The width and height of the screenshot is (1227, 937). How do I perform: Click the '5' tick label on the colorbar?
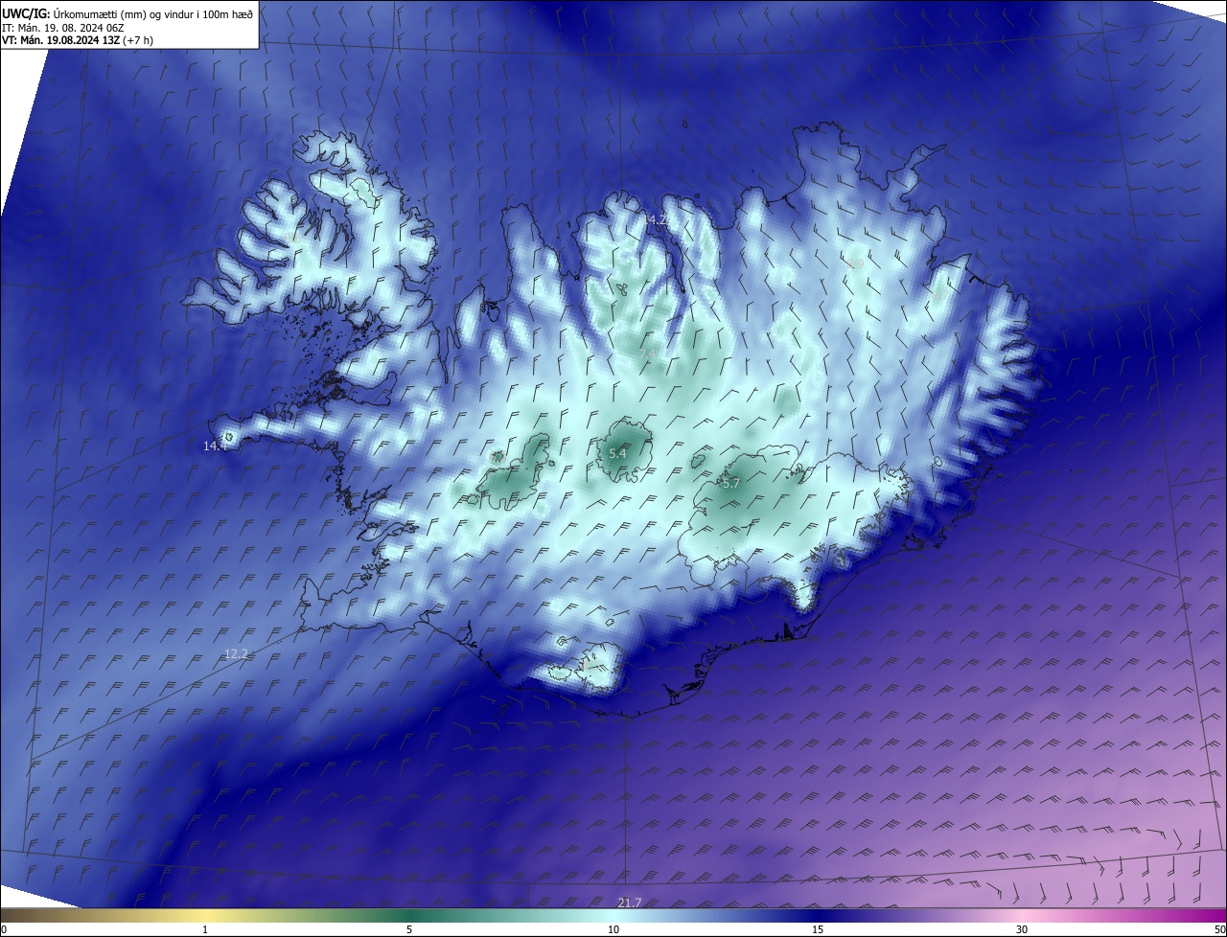(x=409, y=929)
